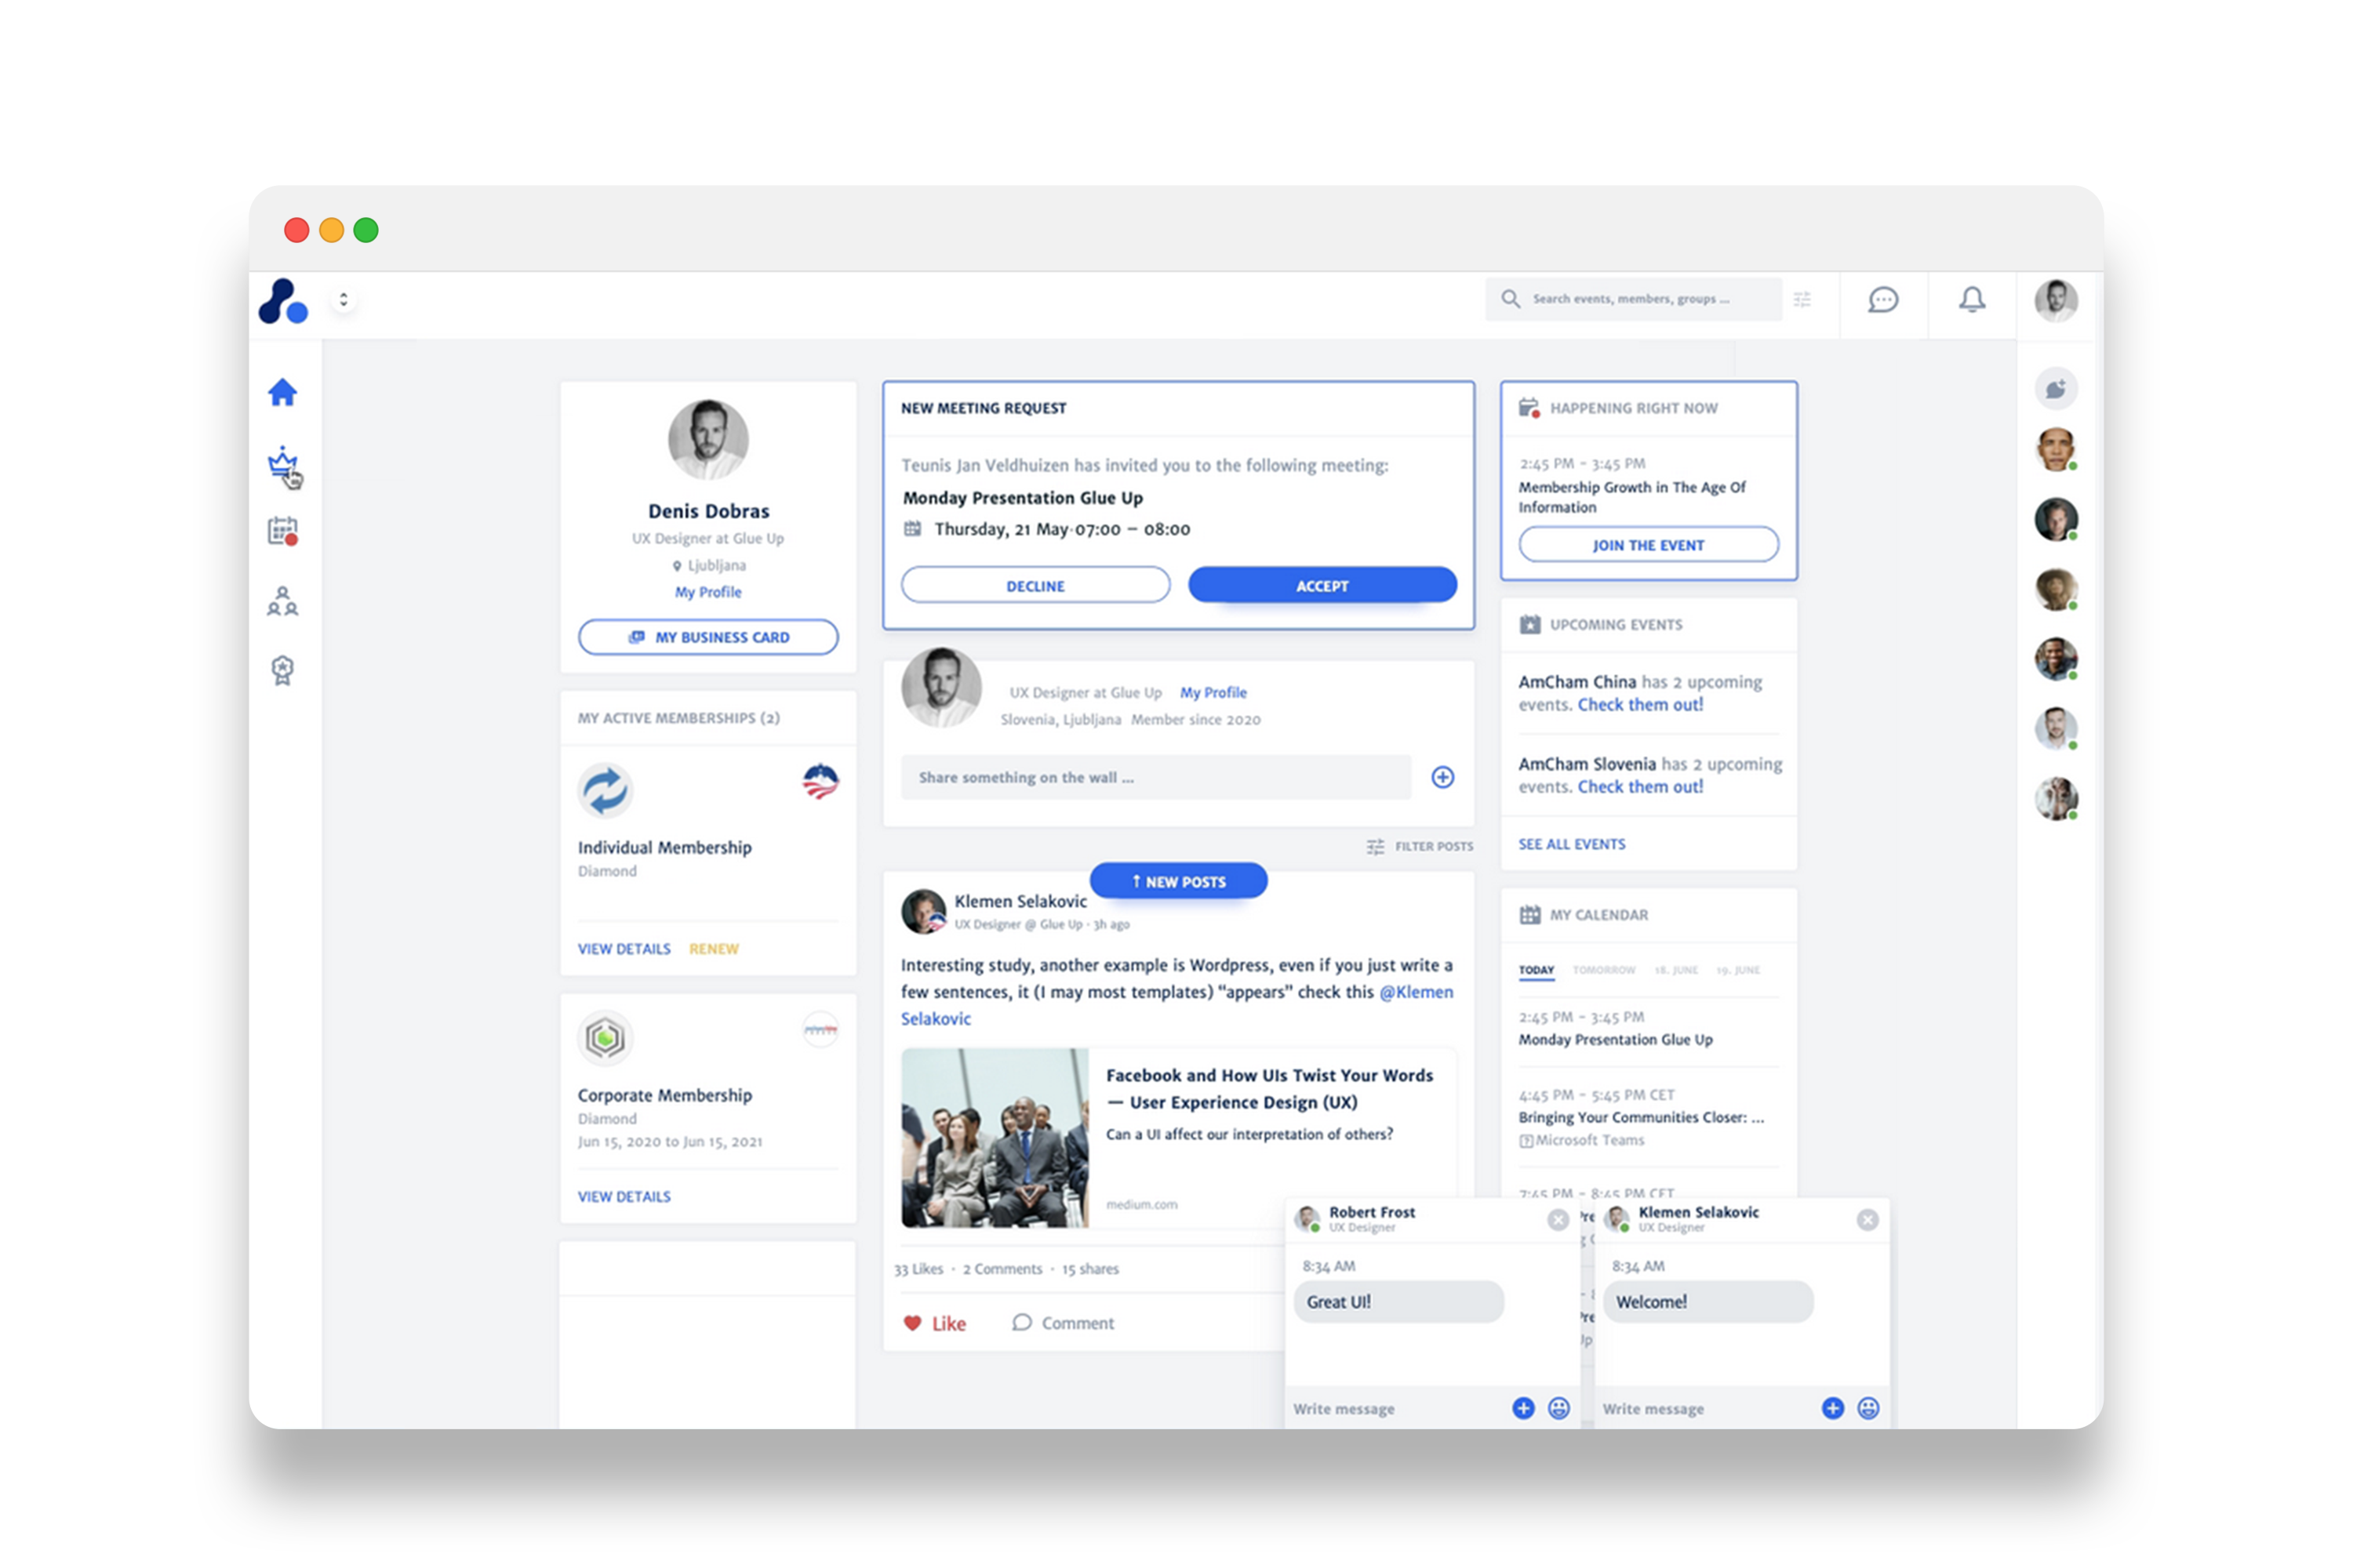Screen dimensions: 2353x1568
Task: Open the Achievements badge icon
Action: click(284, 669)
